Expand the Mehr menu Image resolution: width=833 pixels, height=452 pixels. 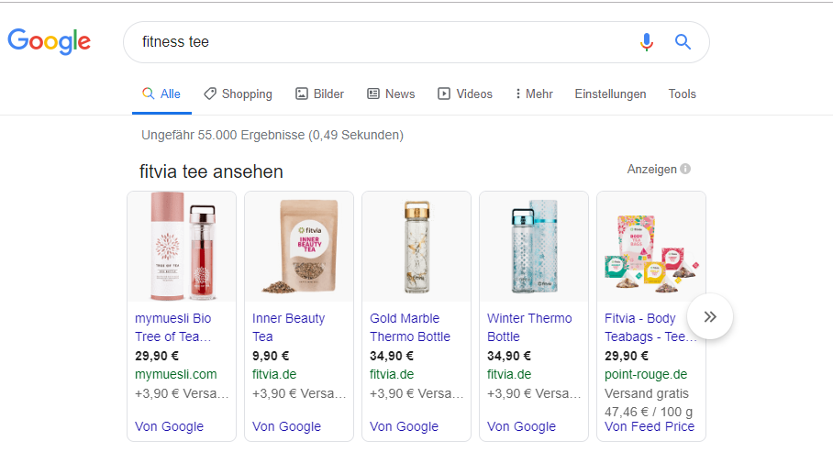click(534, 94)
